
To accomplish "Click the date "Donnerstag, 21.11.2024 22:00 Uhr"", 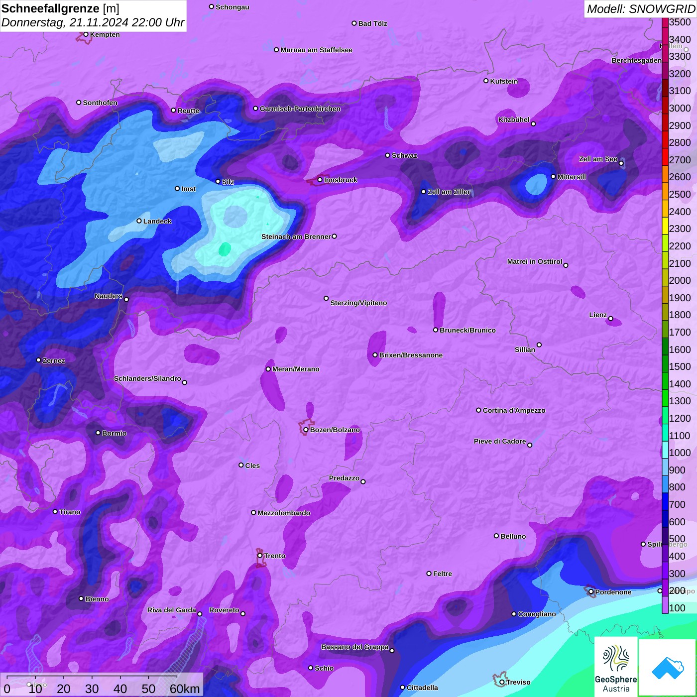I will tap(93, 22).
